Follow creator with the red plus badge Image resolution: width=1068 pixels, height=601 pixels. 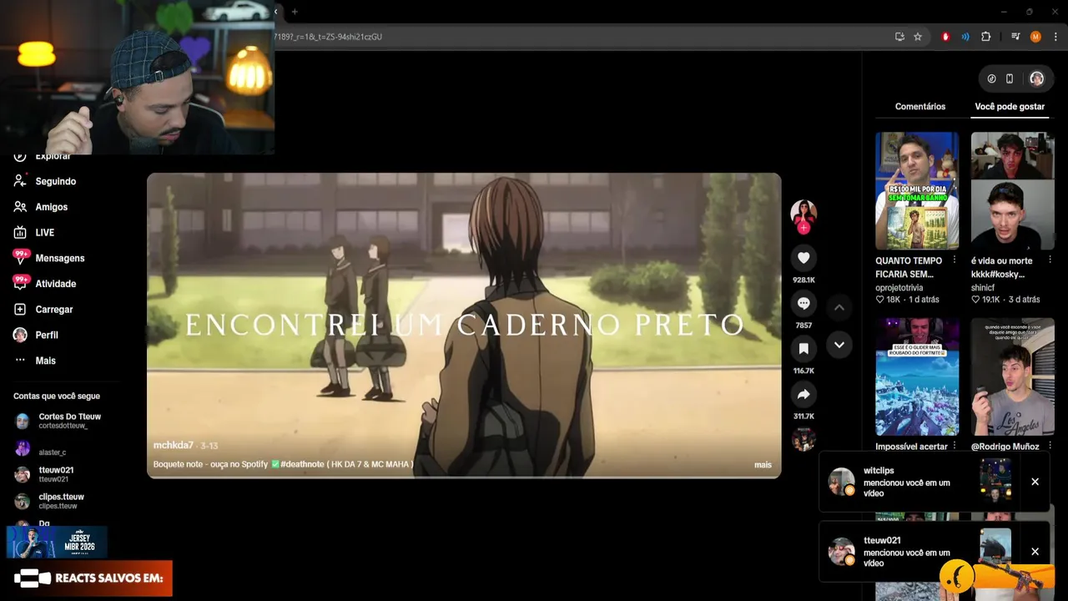(x=804, y=228)
